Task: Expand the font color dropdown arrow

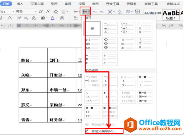Action: click(x=56, y=18)
